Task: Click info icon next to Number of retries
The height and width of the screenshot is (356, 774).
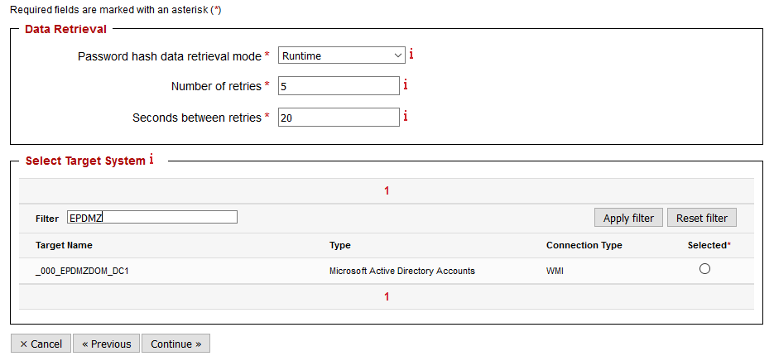Action: (x=406, y=85)
